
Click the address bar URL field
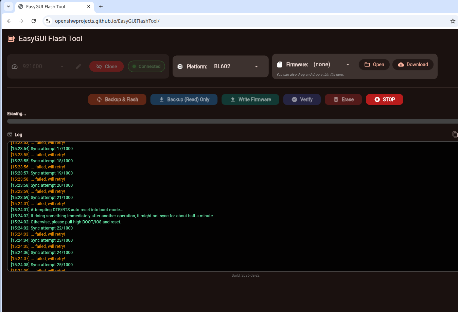(250, 21)
